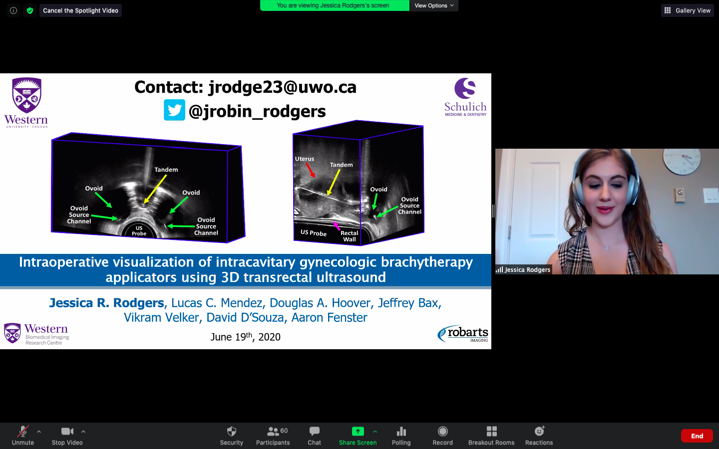This screenshot has width=719, height=449.
Task: Expand video options arrow beside Stop Video
Action: pyautogui.click(x=83, y=432)
